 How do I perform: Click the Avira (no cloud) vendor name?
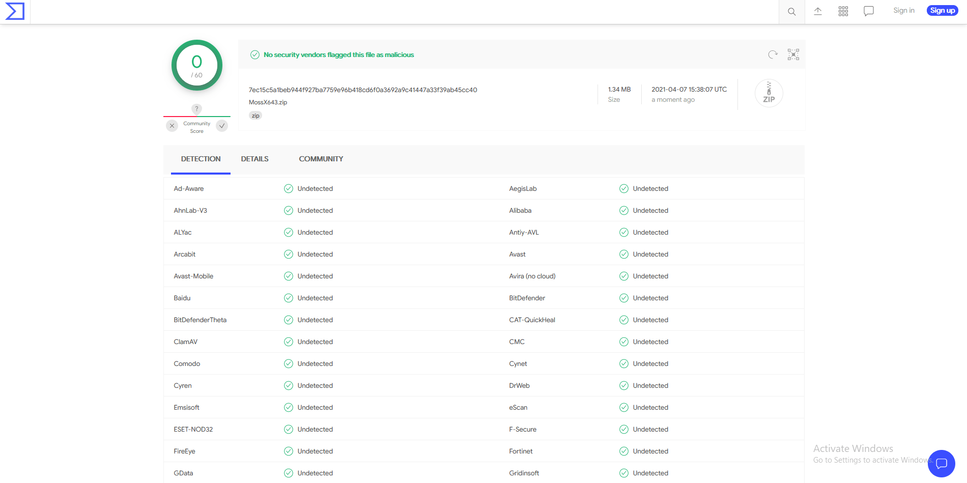(x=532, y=276)
